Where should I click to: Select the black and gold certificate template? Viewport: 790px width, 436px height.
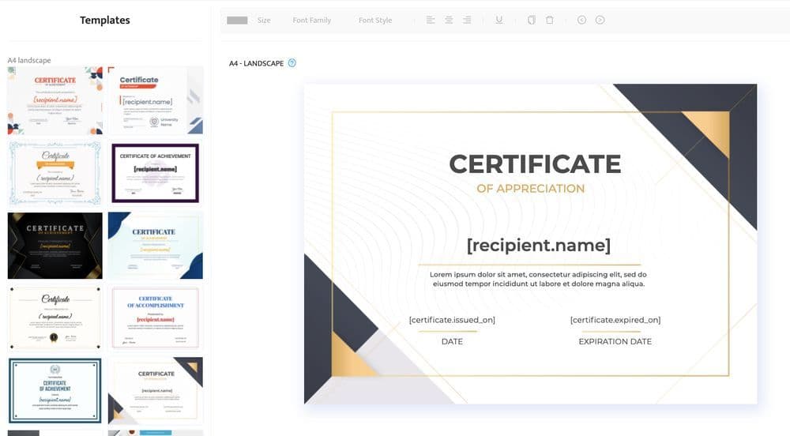[x=55, y=246]
